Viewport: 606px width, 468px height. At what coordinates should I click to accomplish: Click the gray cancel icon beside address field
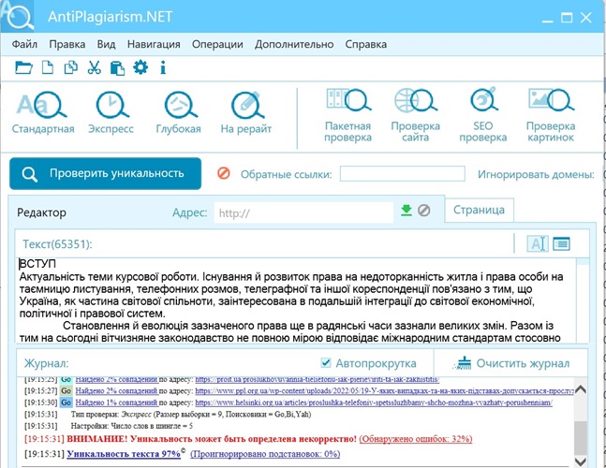[424, 211]
